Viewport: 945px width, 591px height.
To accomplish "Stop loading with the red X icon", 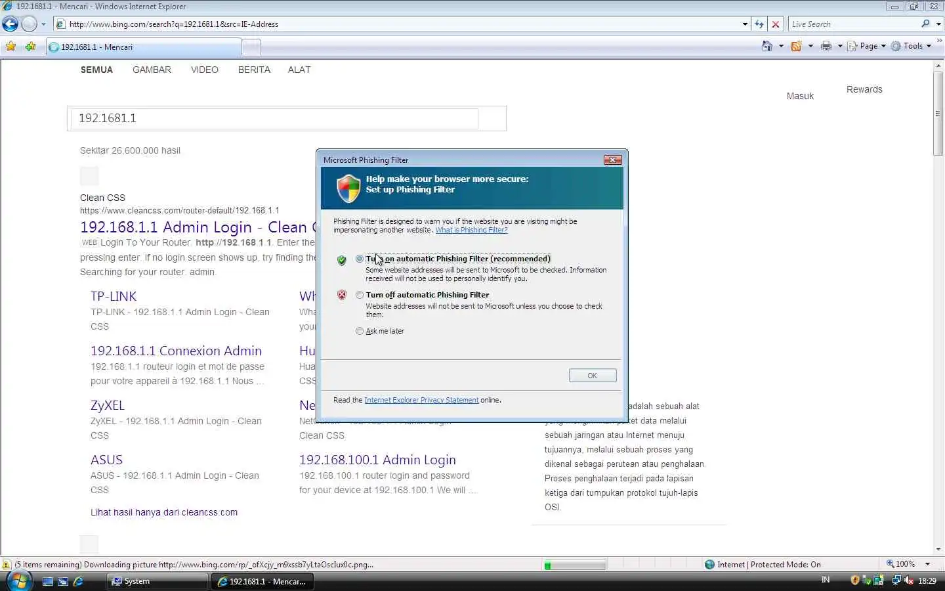I will click(x=776, y=24).
